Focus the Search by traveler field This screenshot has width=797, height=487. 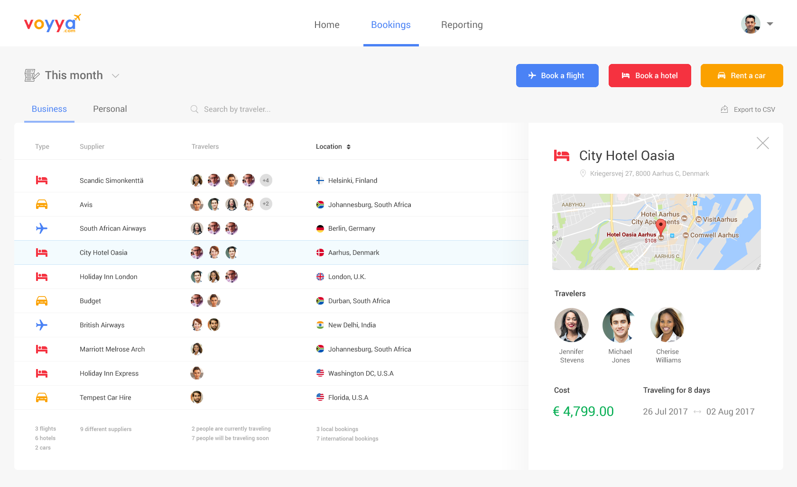pos(237,109)
